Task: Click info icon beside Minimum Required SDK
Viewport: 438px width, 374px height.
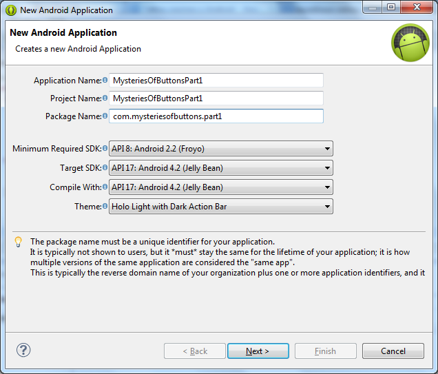Action: (x=105, y=149)
